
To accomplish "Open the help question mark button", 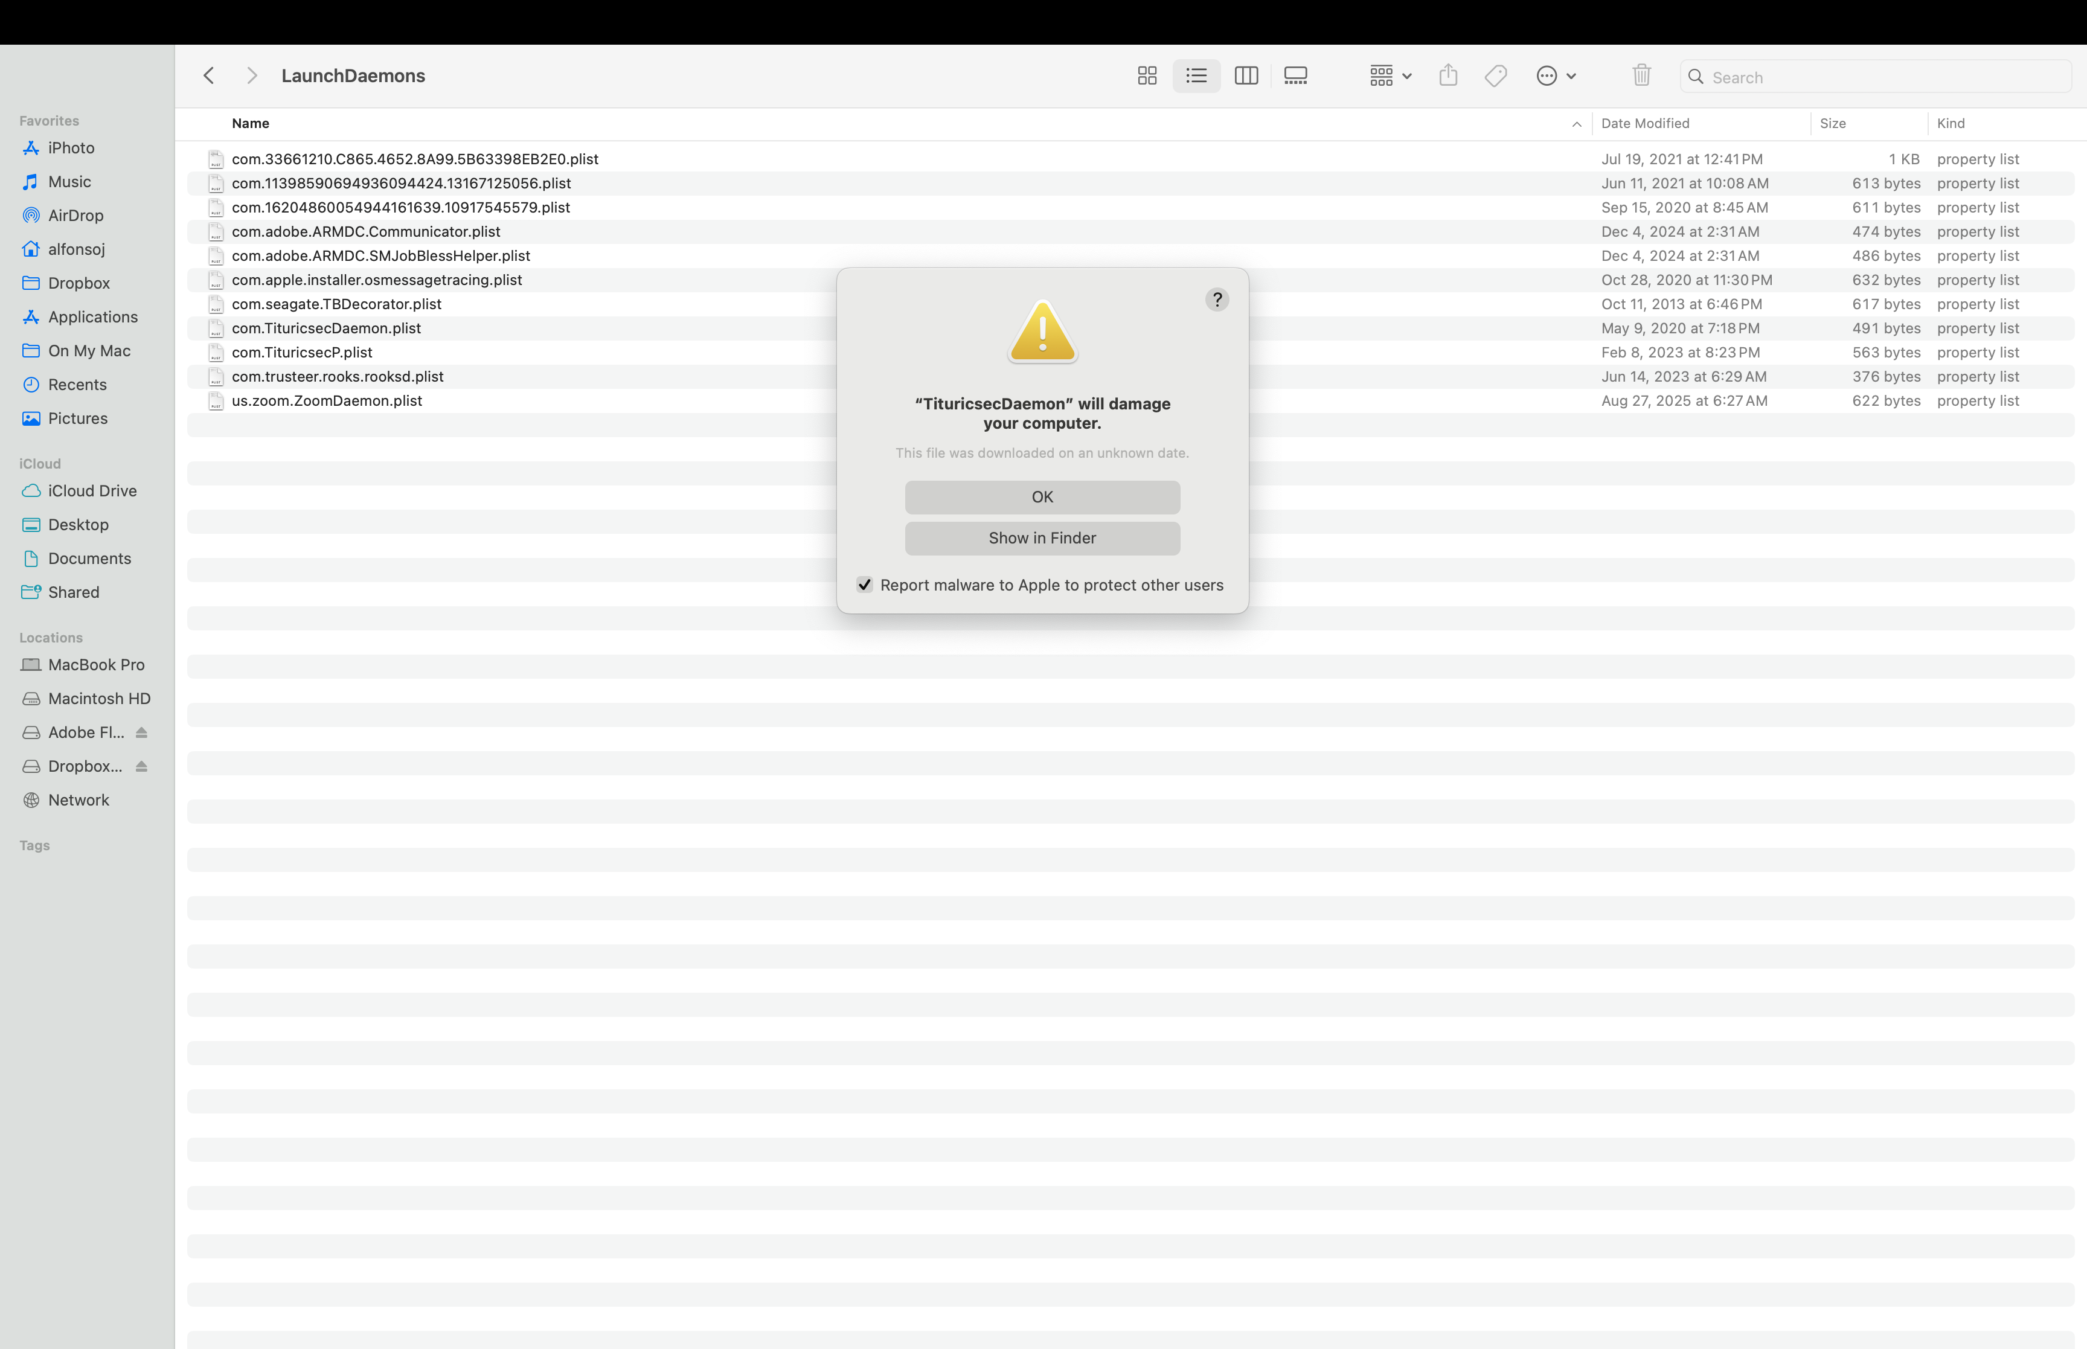I will [x=1216, y=300].
